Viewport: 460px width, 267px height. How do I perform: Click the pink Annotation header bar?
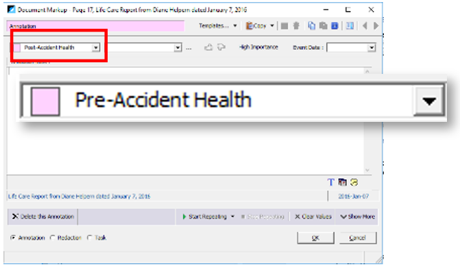coord(96,26)
